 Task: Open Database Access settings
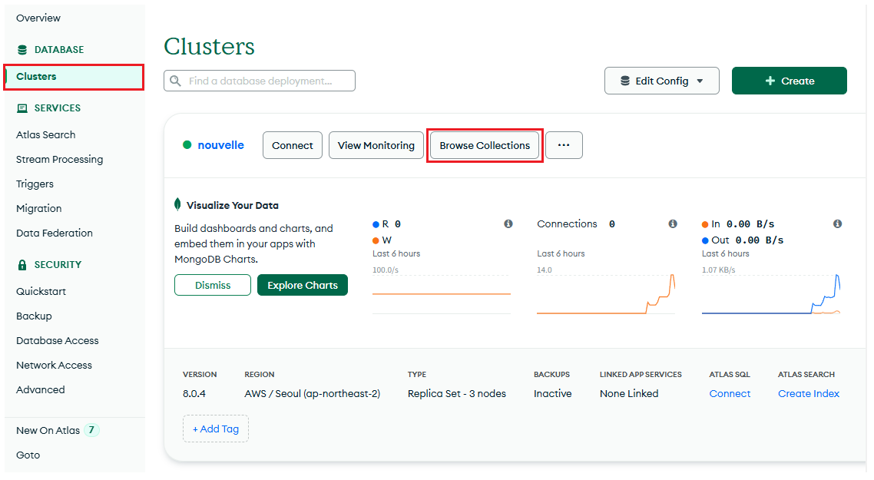pyautogui.click(x=58, y=341)
